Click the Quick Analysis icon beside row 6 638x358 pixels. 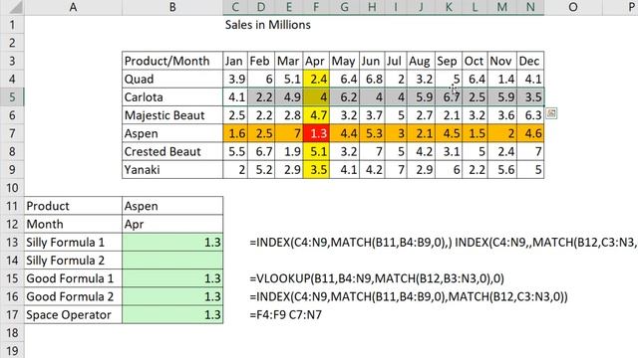point(551,113)
